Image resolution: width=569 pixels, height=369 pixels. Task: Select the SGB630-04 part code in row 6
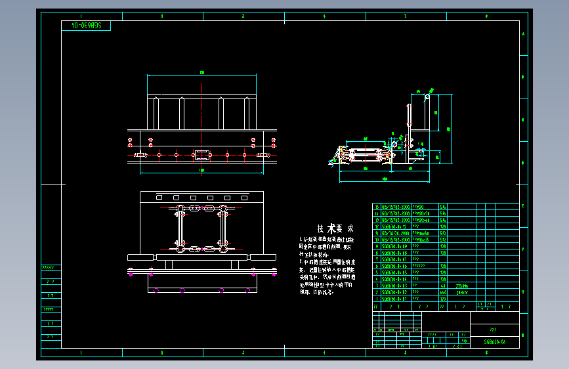394,265
